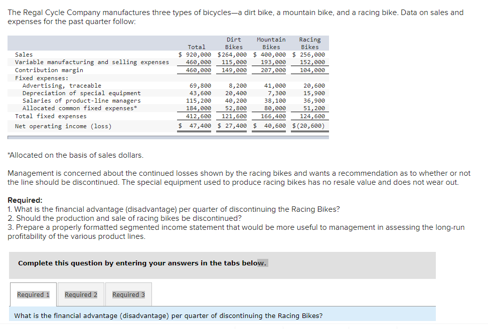Click Racing Bikes salaries value 36,900
The width and height of the screenshot is (488, 329).
[314, 101]
